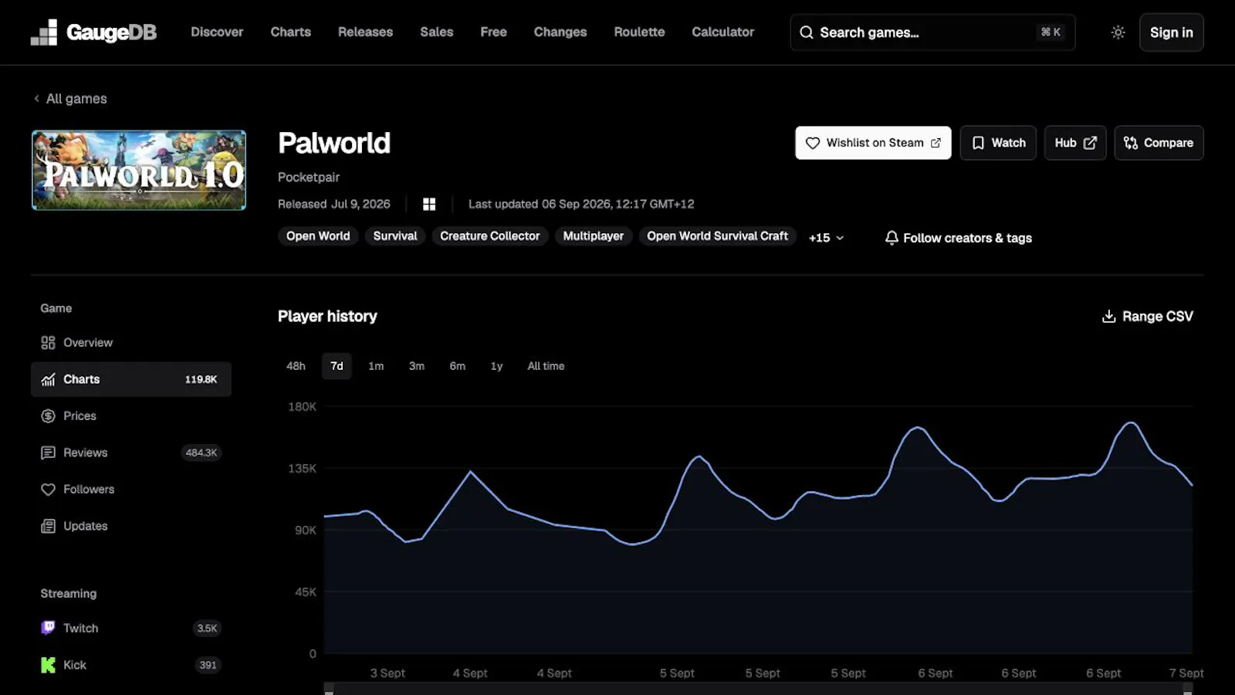Select the 7d time range

pyautogui.click(x=337, y=366)
